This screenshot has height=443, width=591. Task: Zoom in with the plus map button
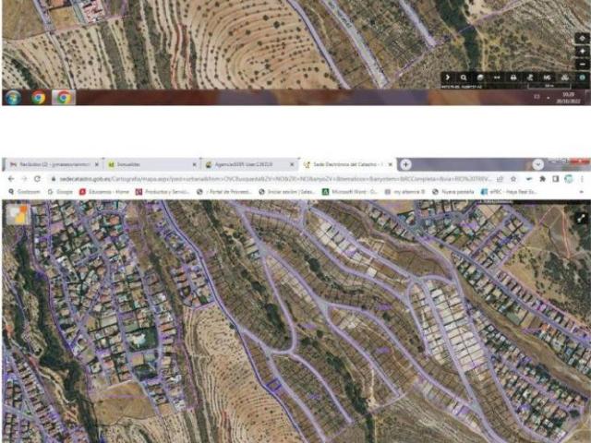(583, 52)
